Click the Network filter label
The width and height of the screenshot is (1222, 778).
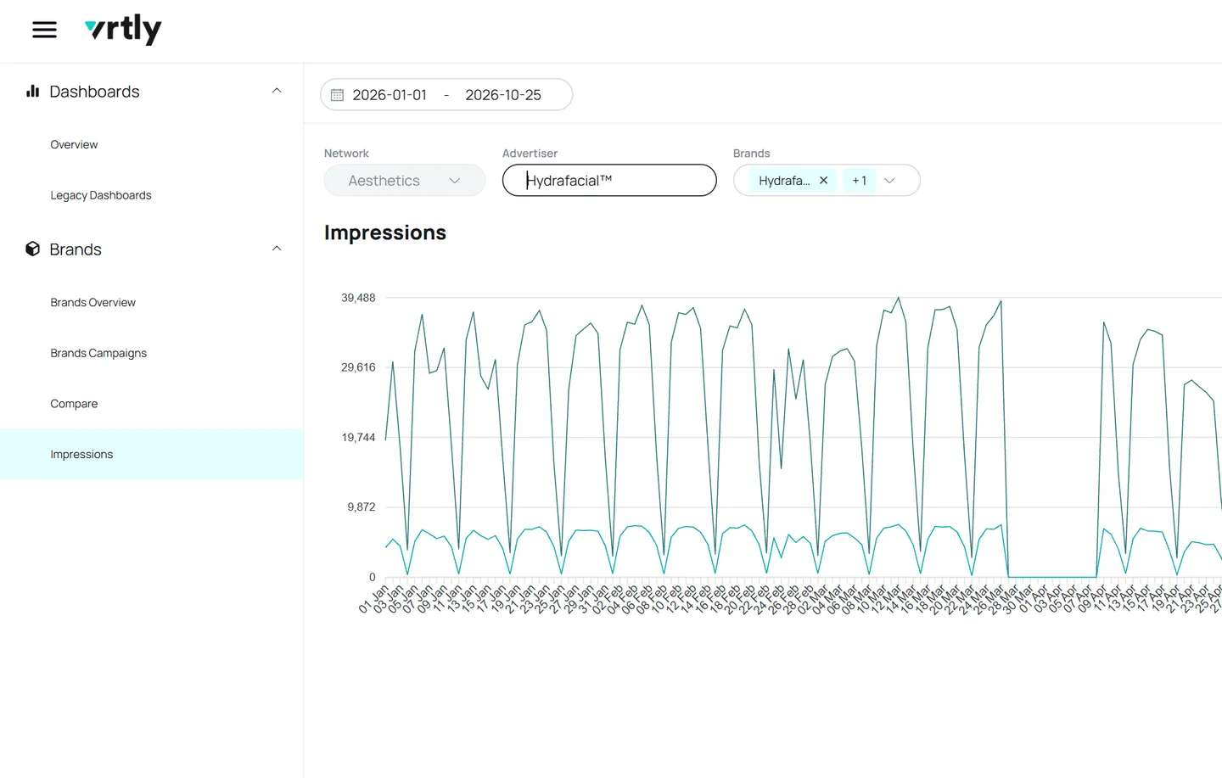[346, 154]
